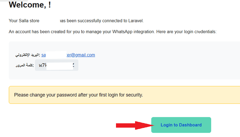Click the "first login for security" phrase
Image resolution: width=240 pixels, height=137 pixels.
pos(117,95)
